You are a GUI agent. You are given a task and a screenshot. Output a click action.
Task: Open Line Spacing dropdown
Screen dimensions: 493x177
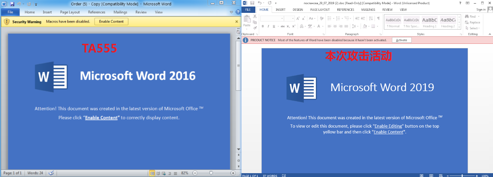point(354,26)
